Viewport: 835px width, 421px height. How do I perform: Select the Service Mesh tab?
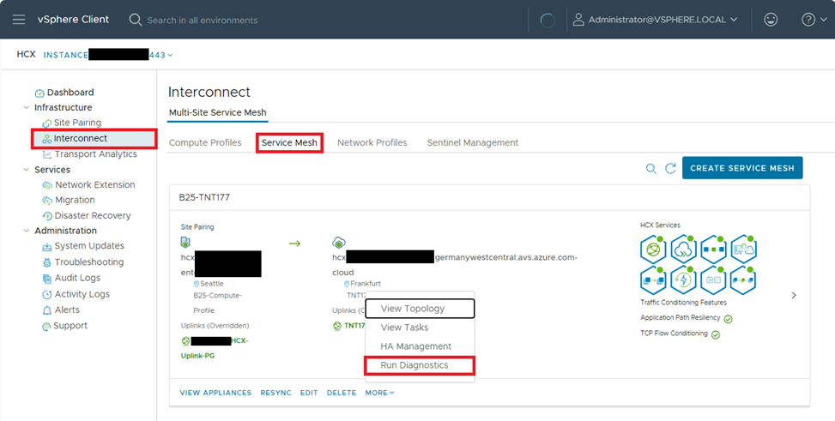click(289, 142)
